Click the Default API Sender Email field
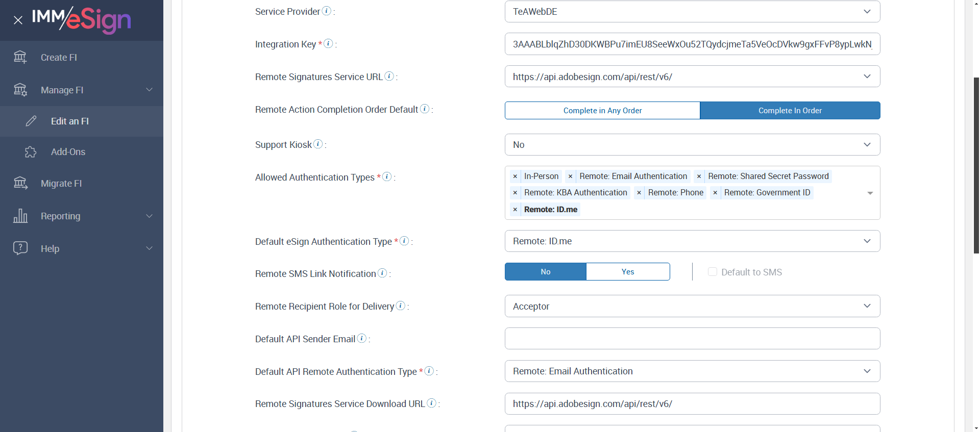Viewport: 980px width, 432px height. tap(692, 339)
